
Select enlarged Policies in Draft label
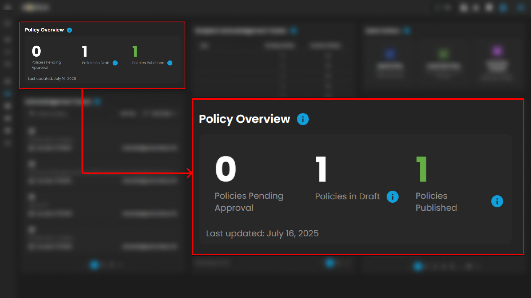click(347, 196)
